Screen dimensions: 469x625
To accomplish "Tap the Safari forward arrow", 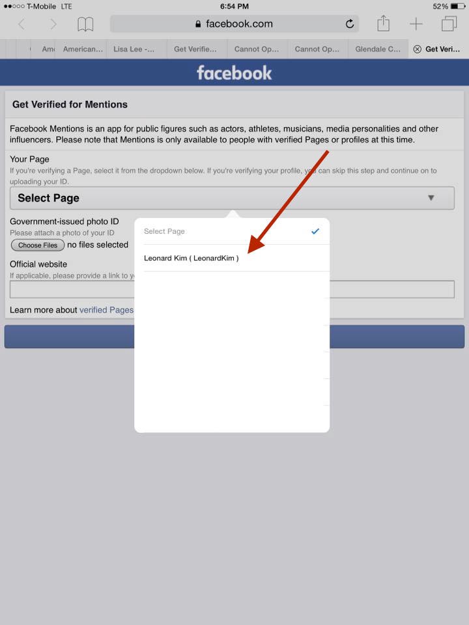I will pos(53,24).
